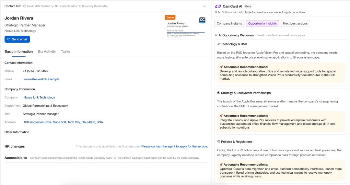
Task: Select the Opportunity insights tab
Action: pos(262,23)
